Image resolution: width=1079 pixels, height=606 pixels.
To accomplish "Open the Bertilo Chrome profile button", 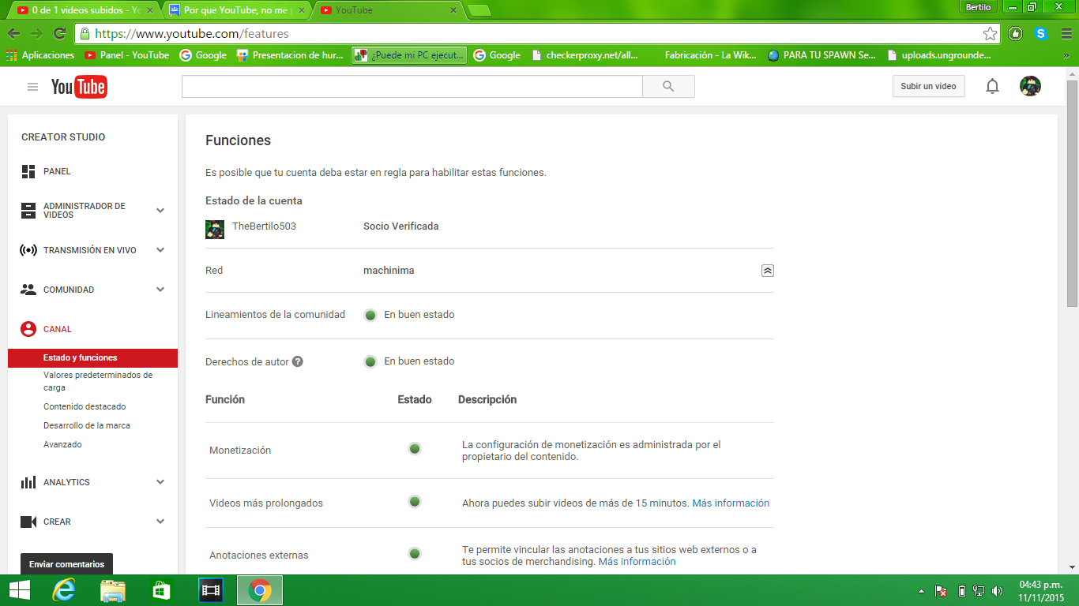I will (x=978, y=7).
